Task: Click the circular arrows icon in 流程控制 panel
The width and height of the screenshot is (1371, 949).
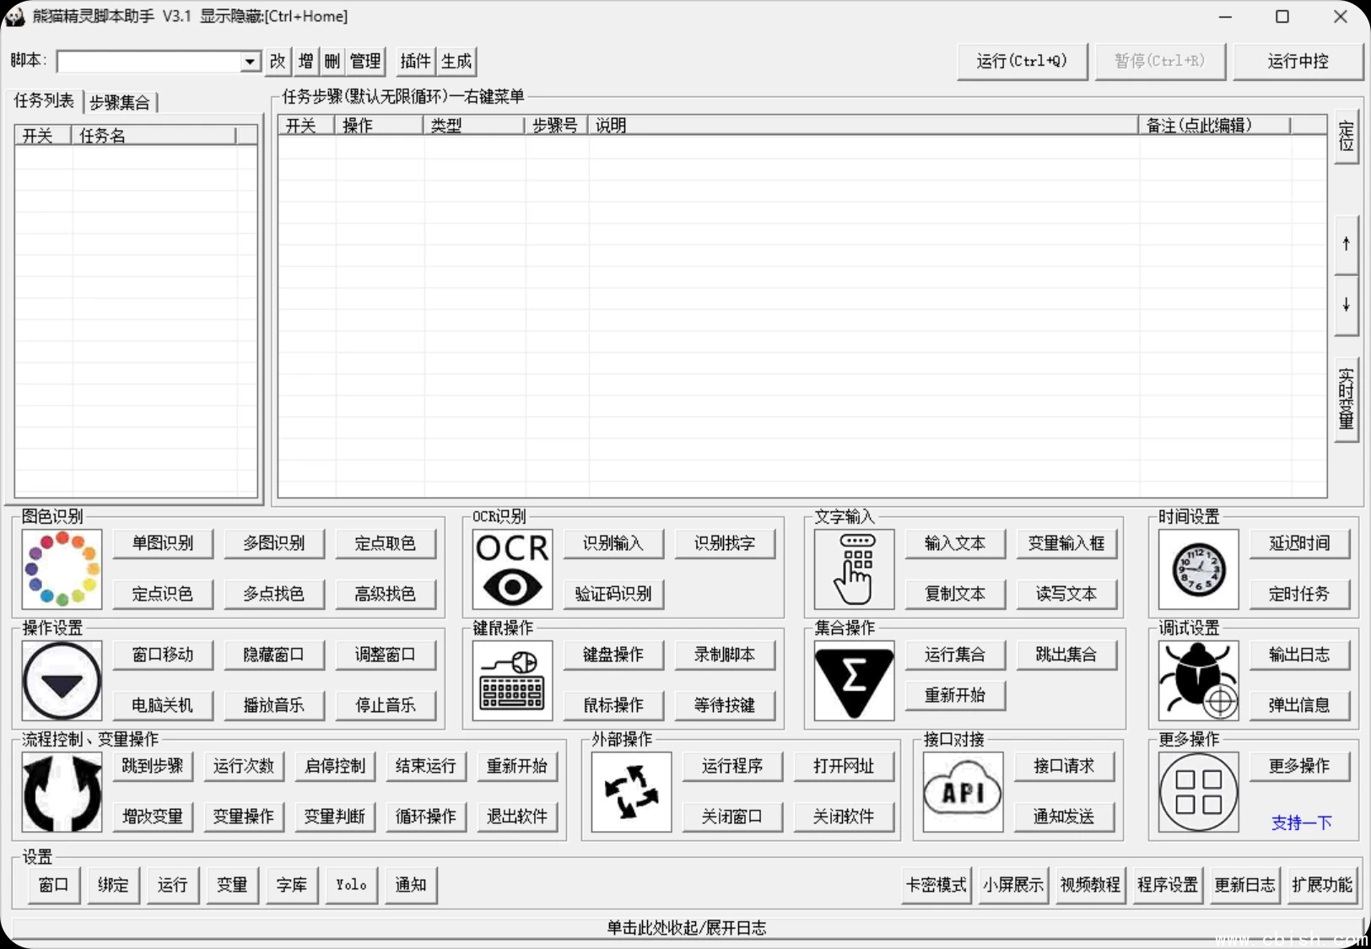Action: (61, 790)
